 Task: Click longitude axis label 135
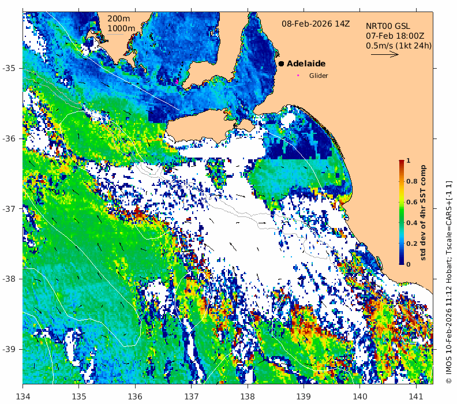pos(79,396)
